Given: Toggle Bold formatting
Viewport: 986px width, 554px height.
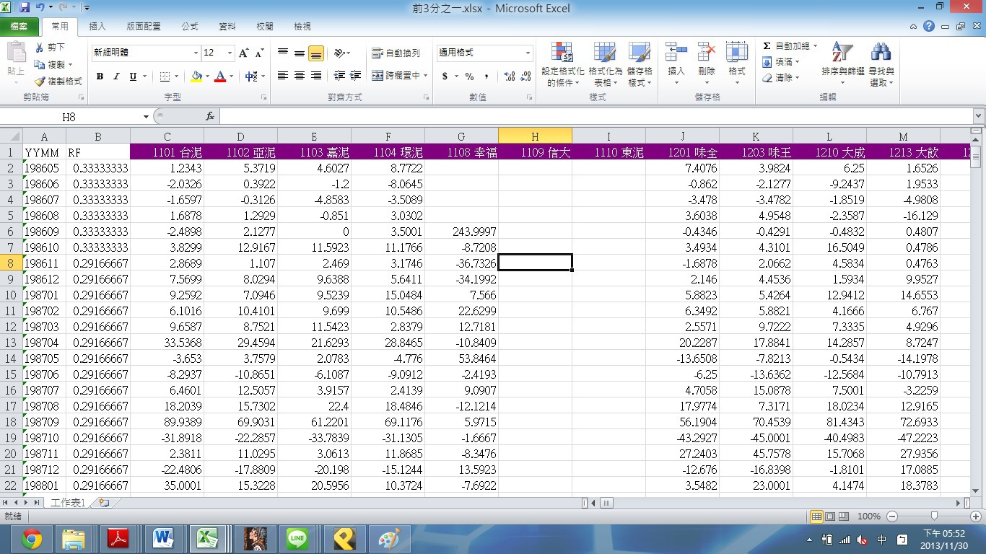Looking at the screenshot, I should [100, 76].
